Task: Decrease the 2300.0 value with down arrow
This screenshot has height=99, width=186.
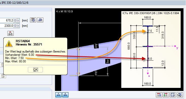Action: (x=15, y=27)
